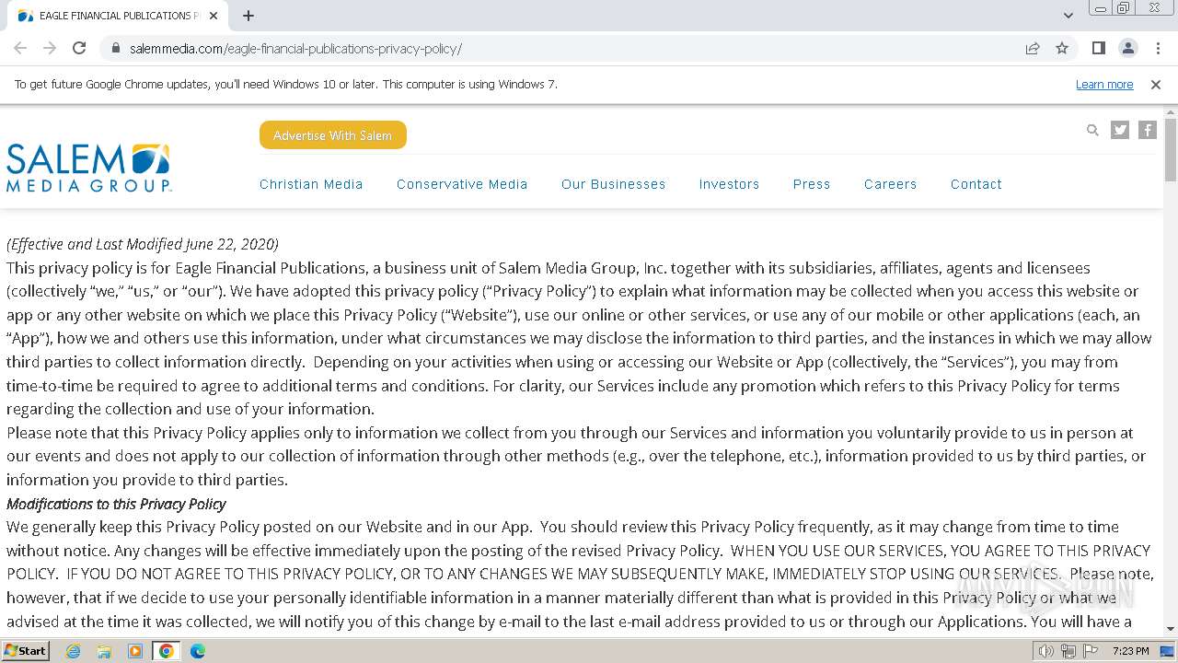Open the Chrome profile avatar

point(1127,48)
